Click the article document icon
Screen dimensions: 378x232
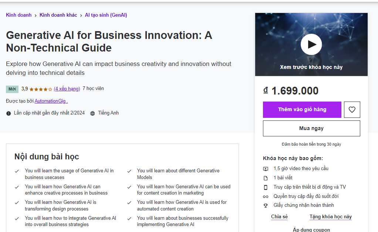(x=266, y=178)
